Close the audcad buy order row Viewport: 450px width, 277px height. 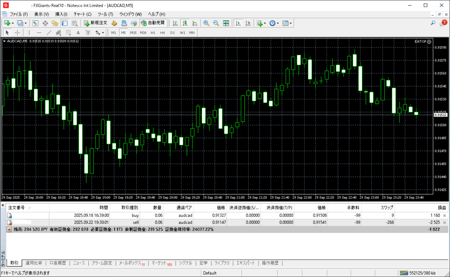(444, 215)
